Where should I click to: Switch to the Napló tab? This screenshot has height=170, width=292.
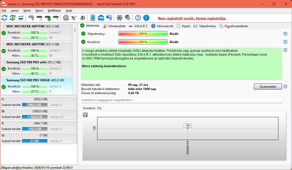tap(184, 26)
